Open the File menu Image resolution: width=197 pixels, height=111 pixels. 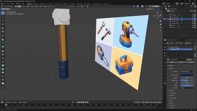(5, 4)
